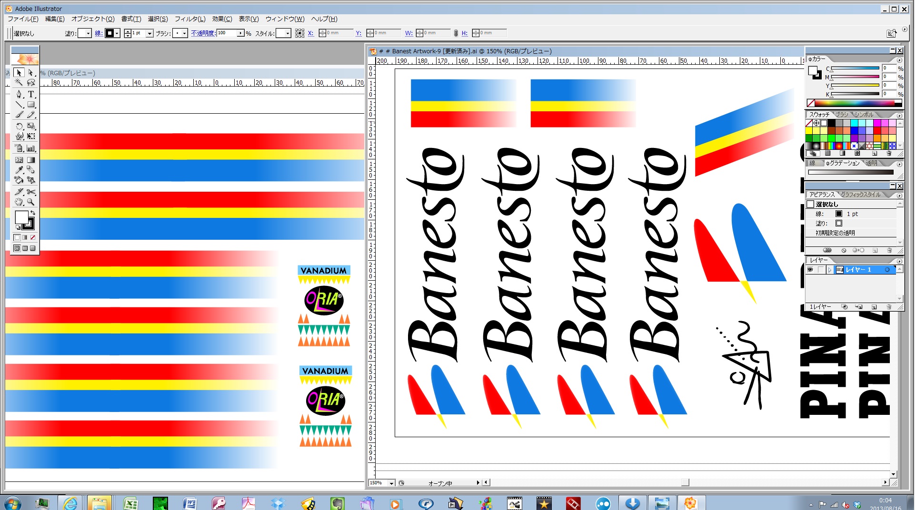Switch to the シンボル panel tab
The image size is (916, 510).
864,115
